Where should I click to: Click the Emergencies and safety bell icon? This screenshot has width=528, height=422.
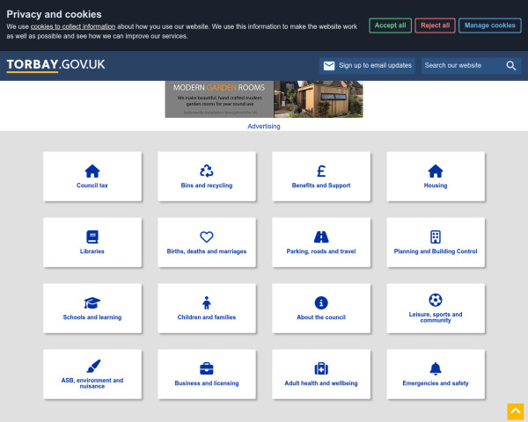point(436,368)
